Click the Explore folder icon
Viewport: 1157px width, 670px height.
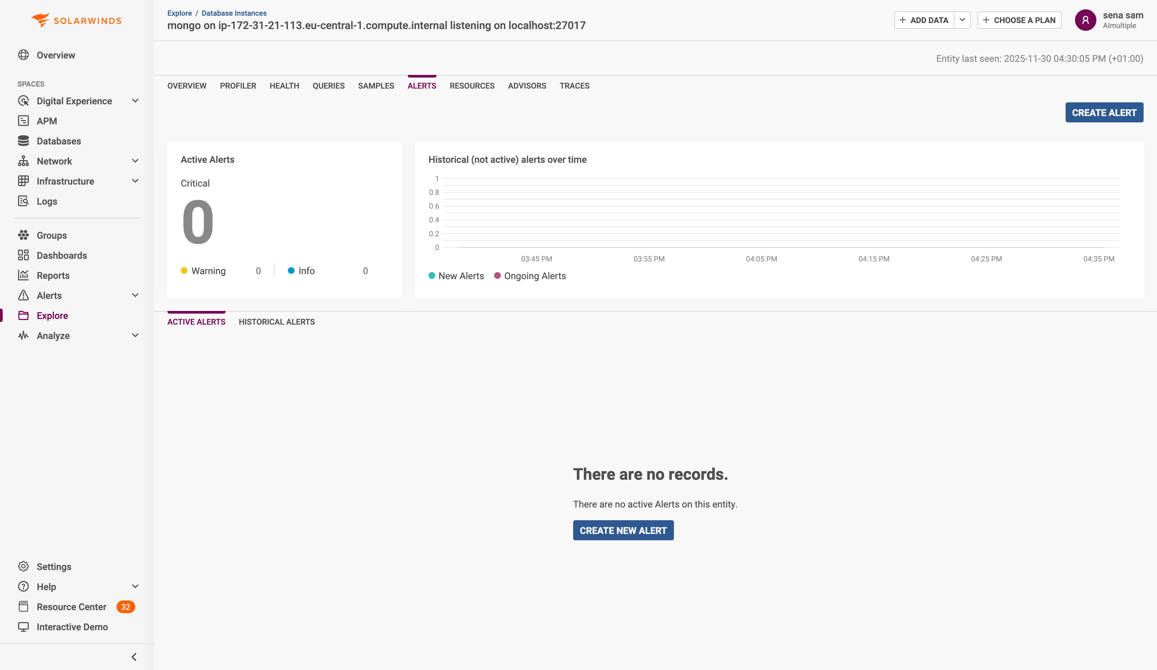[x=23, y=316]
